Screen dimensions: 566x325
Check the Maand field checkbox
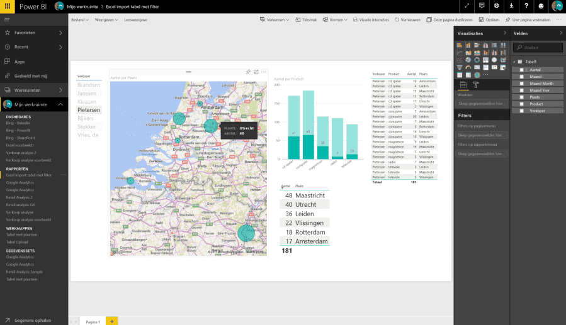[521, 77]
